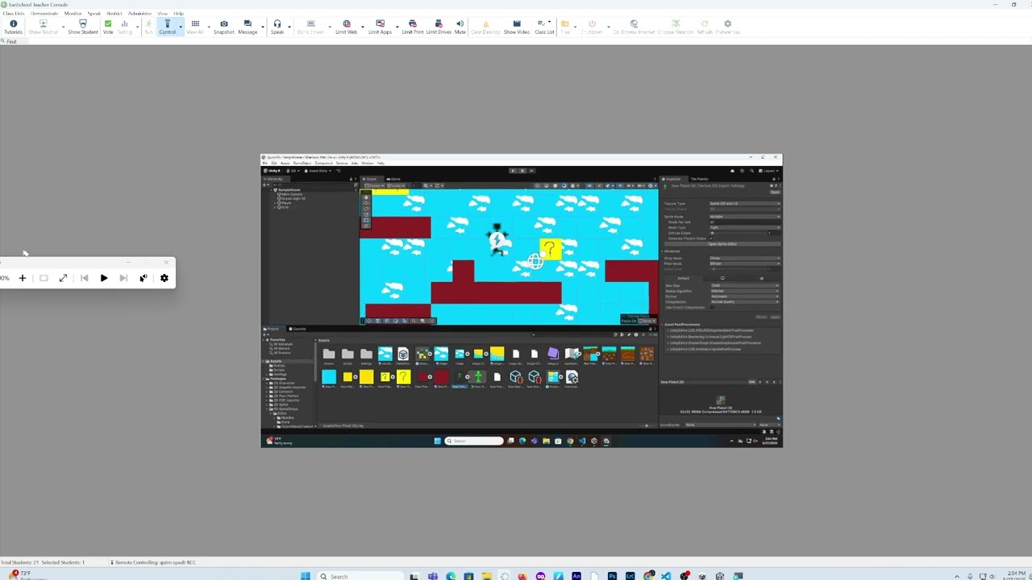Take a Snapshot with the camera icon

point(223,27)
